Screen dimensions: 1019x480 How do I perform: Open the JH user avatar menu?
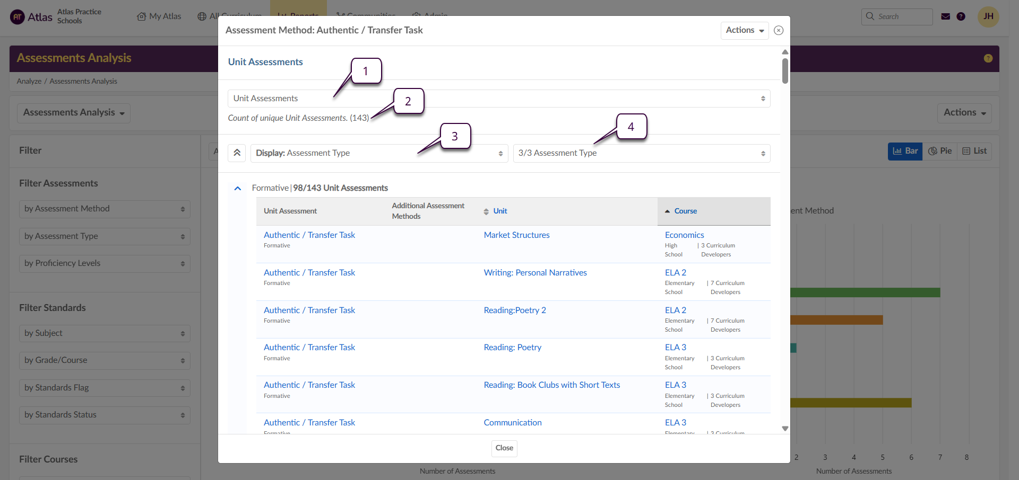(988, 16)
